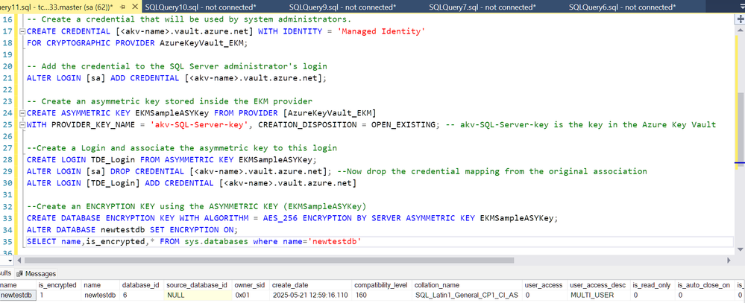Click AES_256 on line 33
This screenshot has height=303, width=745.
pos(280,218)
